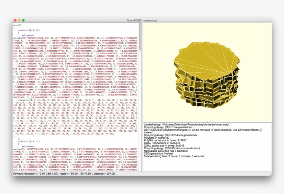Click the 'union()' line in editor
The width and height of the screenshot is (284, 194).
click(17, 25)
